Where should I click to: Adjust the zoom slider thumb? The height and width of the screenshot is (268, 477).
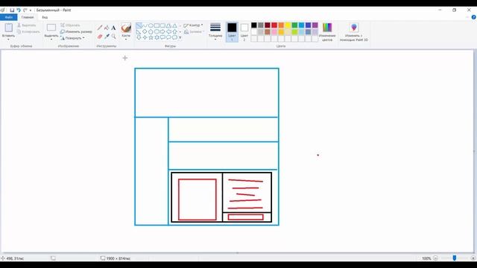[x=455, y=258]
